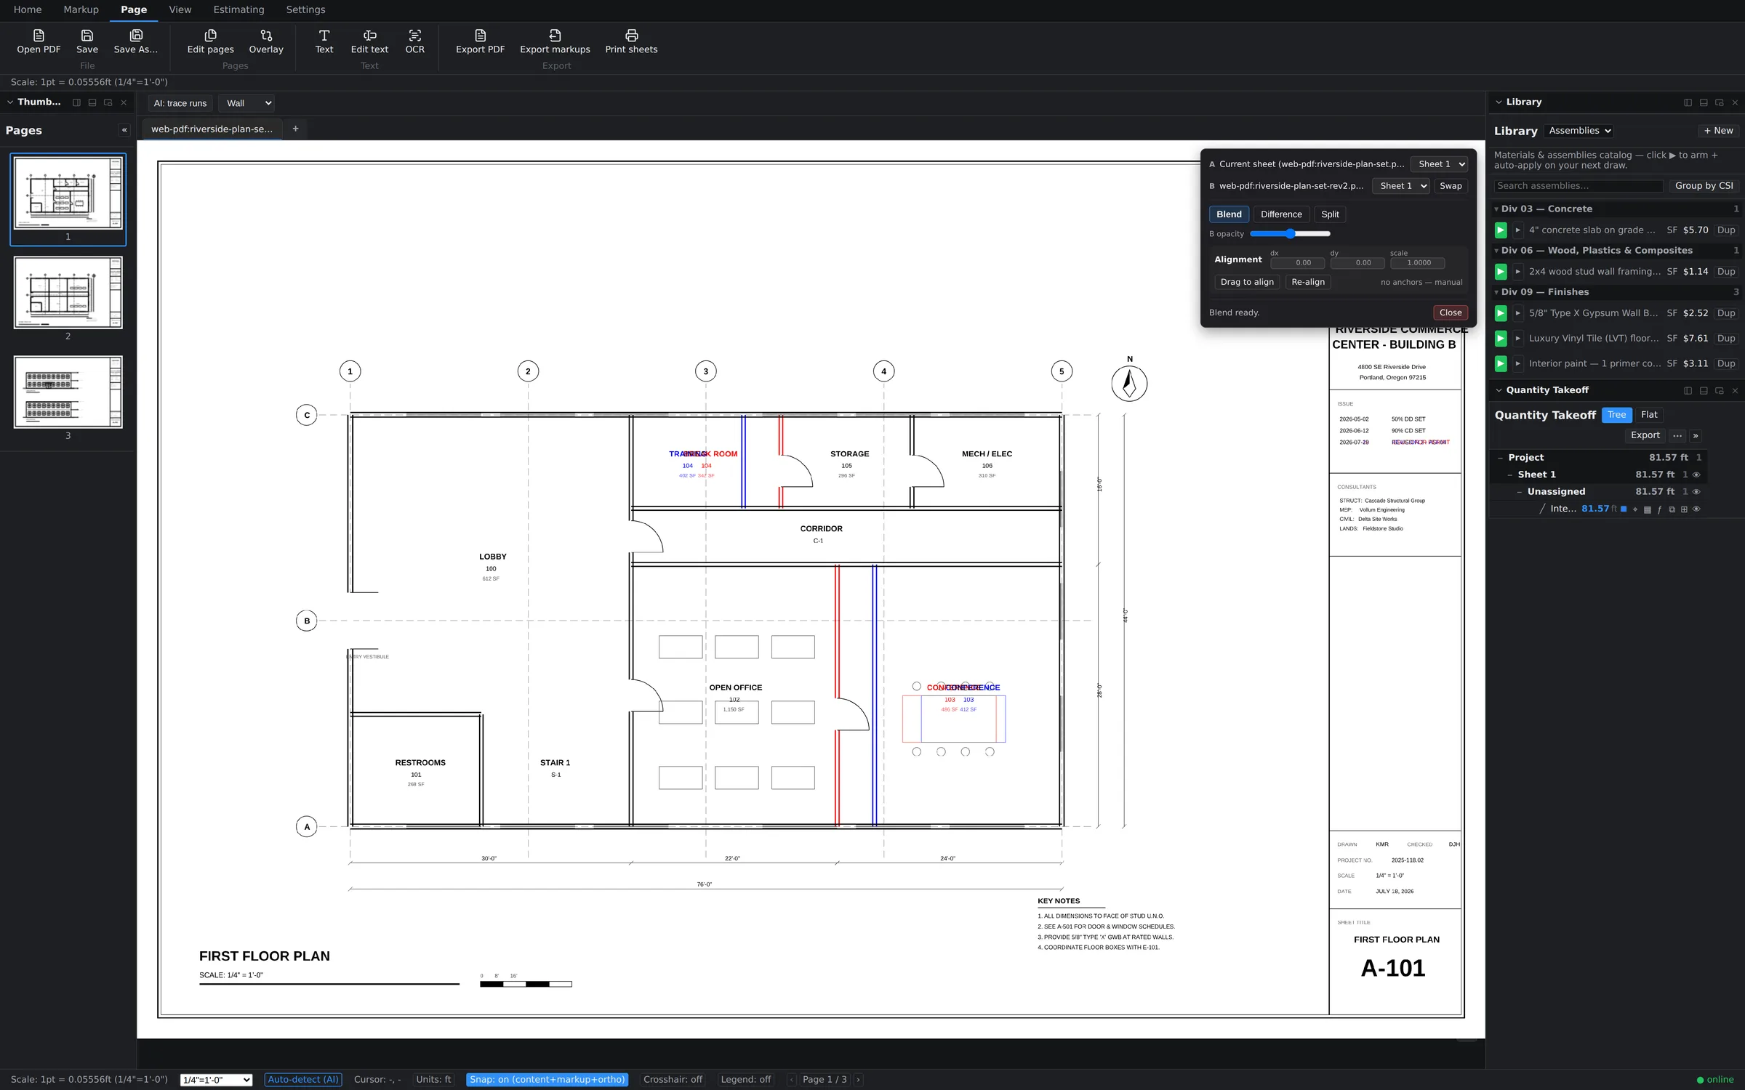Viewport: 1745px width, 1090px height.
Task: Dock Quantity Takeoff panel to bottom icon
Action: 1704,390
